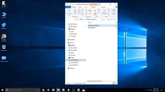Open the Action Center notification icon
The height and width of the screenshot is (92, 165).
(x=162, y=90)
